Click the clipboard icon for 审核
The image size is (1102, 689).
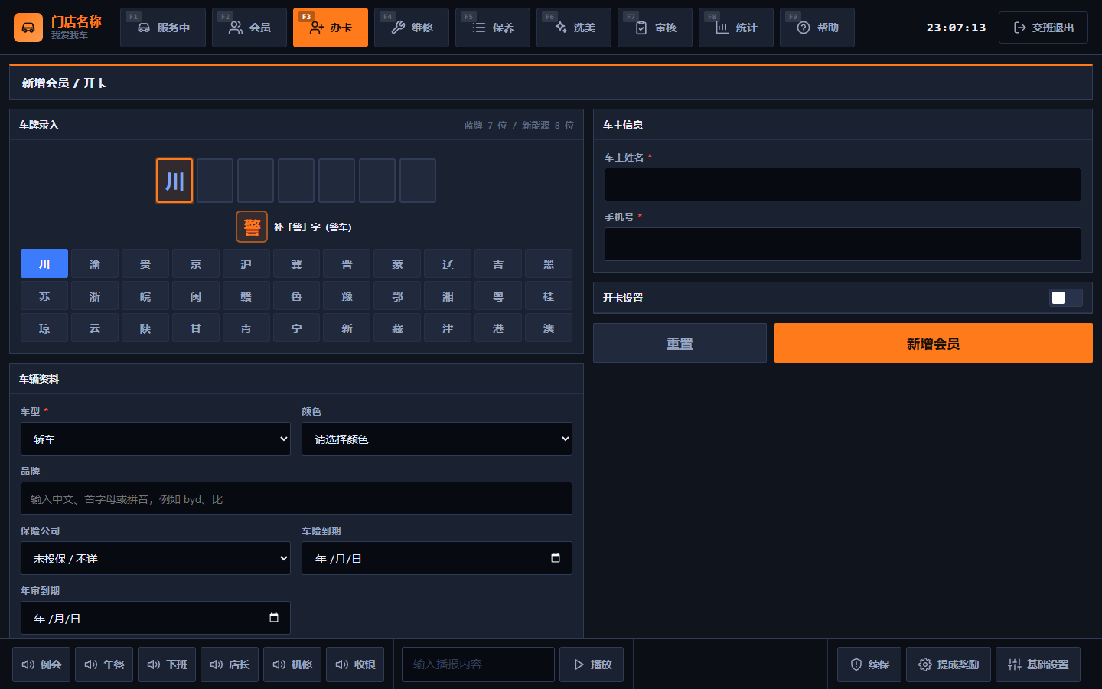tap(641, 28)
